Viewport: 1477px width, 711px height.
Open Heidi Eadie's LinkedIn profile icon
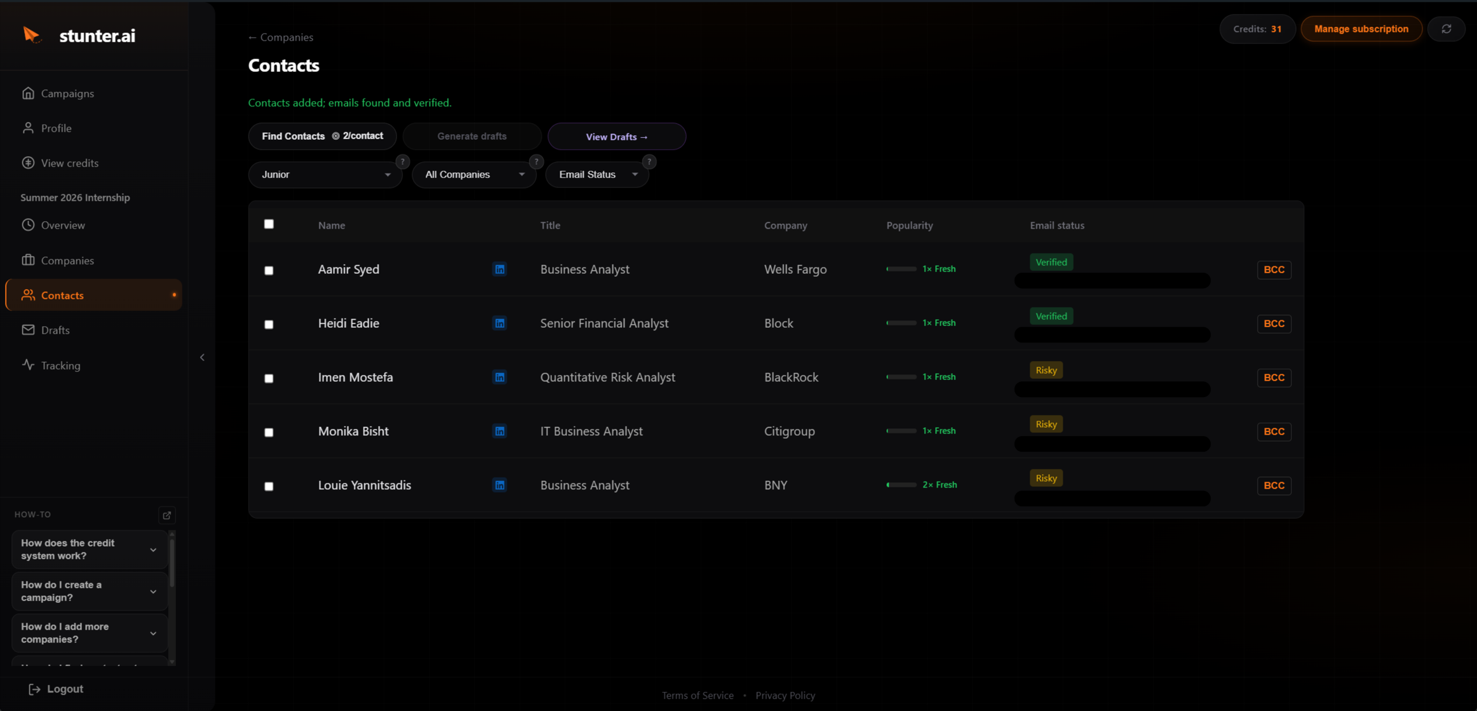click(500, 323)
